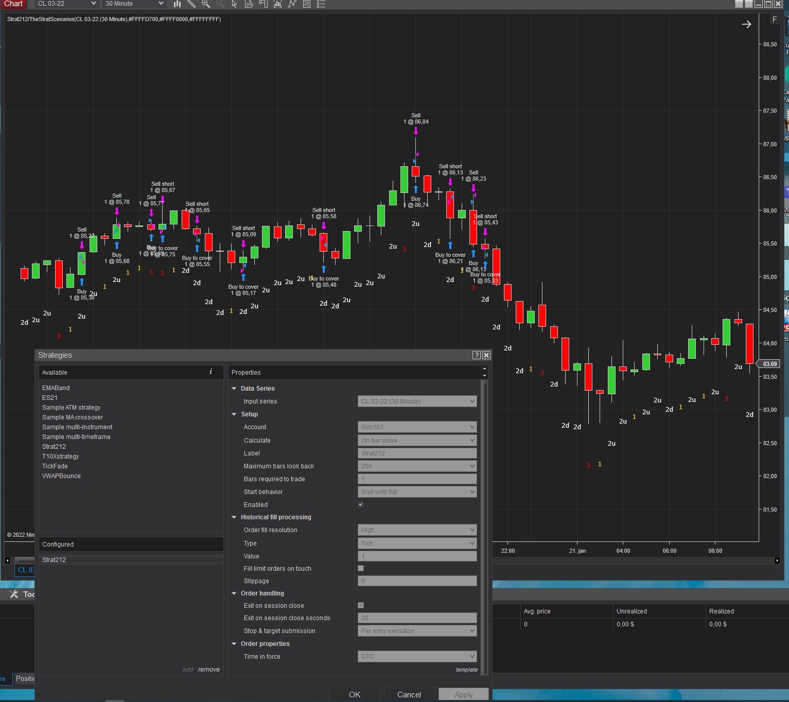Collapse the Order handling section
The image size is (789, 702).
pos(234,593)
